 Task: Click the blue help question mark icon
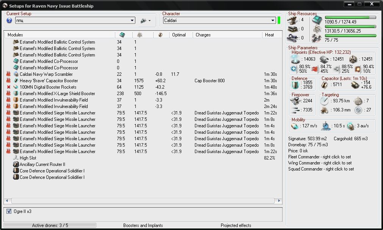coord(9,20)
